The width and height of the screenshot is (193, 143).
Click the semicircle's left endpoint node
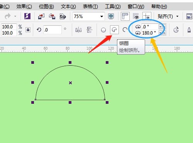click(x=36, y=100)
